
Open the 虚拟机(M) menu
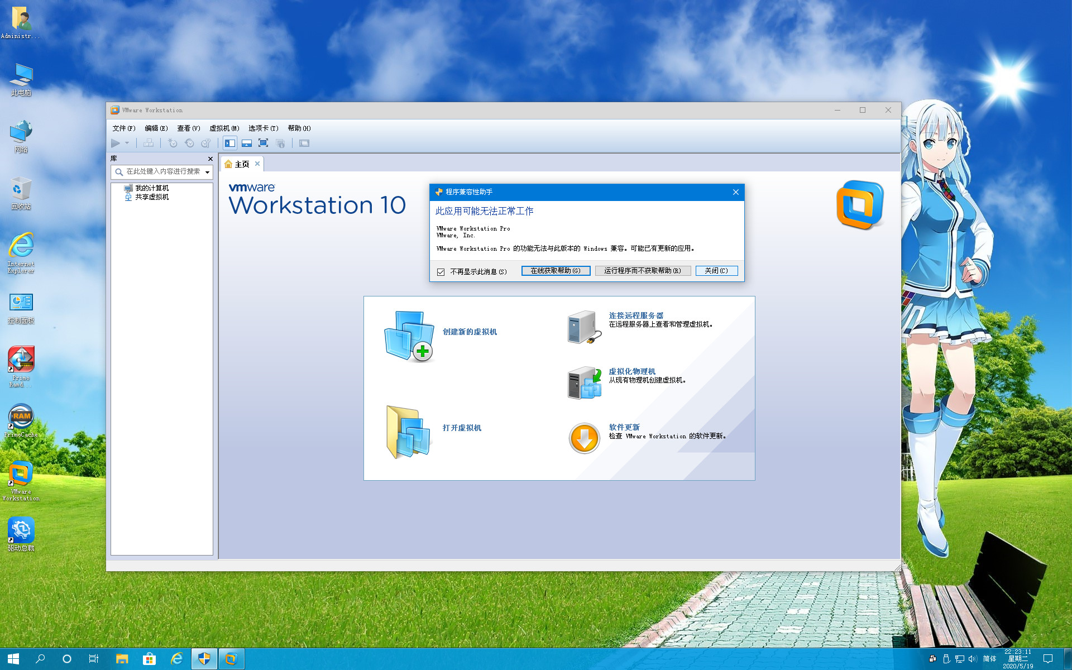point(224,128)
